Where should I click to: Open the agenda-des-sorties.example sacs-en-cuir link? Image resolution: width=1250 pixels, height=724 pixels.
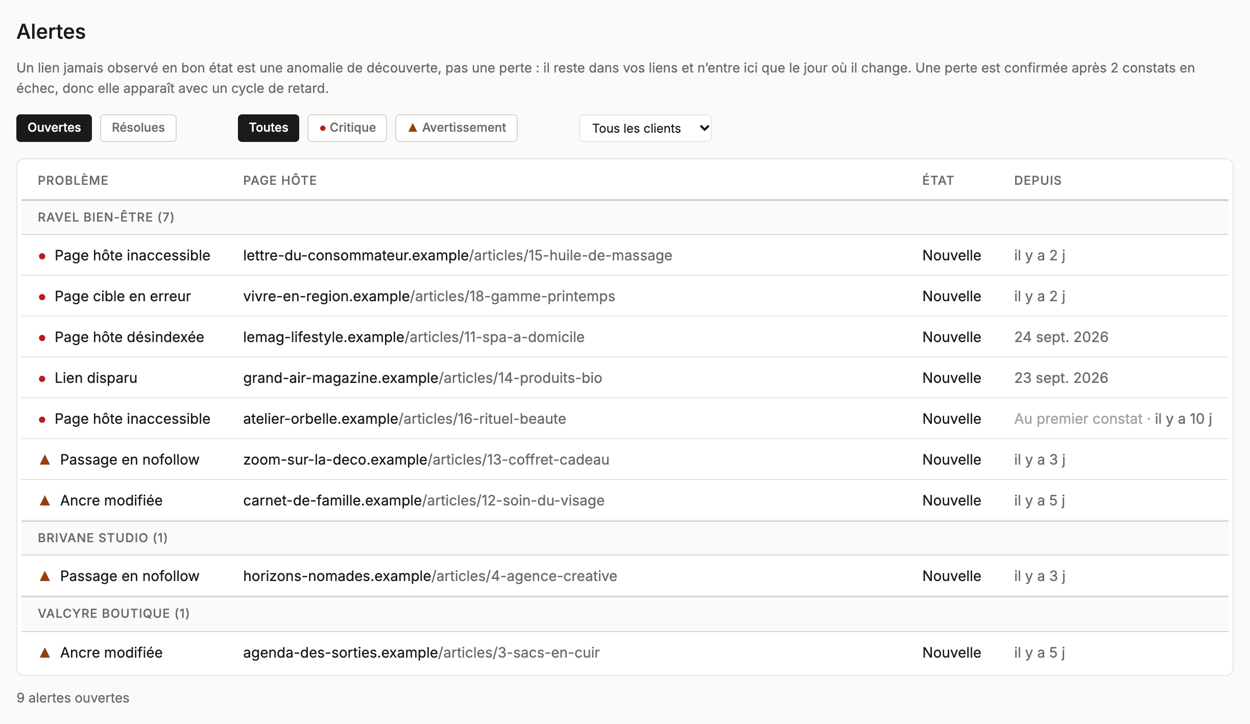pyautogui.click(x=421, y=653)
